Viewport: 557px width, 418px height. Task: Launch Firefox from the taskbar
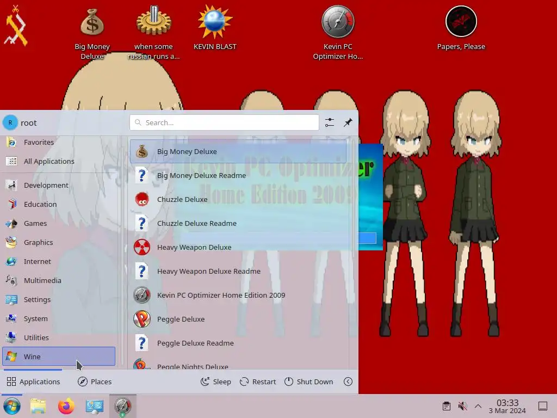coord(66,406)
